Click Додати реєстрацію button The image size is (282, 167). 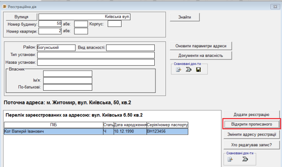(251, 114)
